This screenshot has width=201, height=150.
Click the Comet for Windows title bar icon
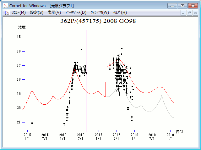(x=6, y=6)
